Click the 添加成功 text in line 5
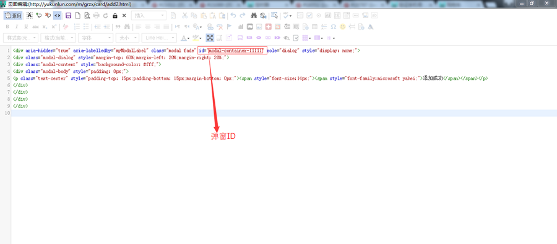 [433, 78]
